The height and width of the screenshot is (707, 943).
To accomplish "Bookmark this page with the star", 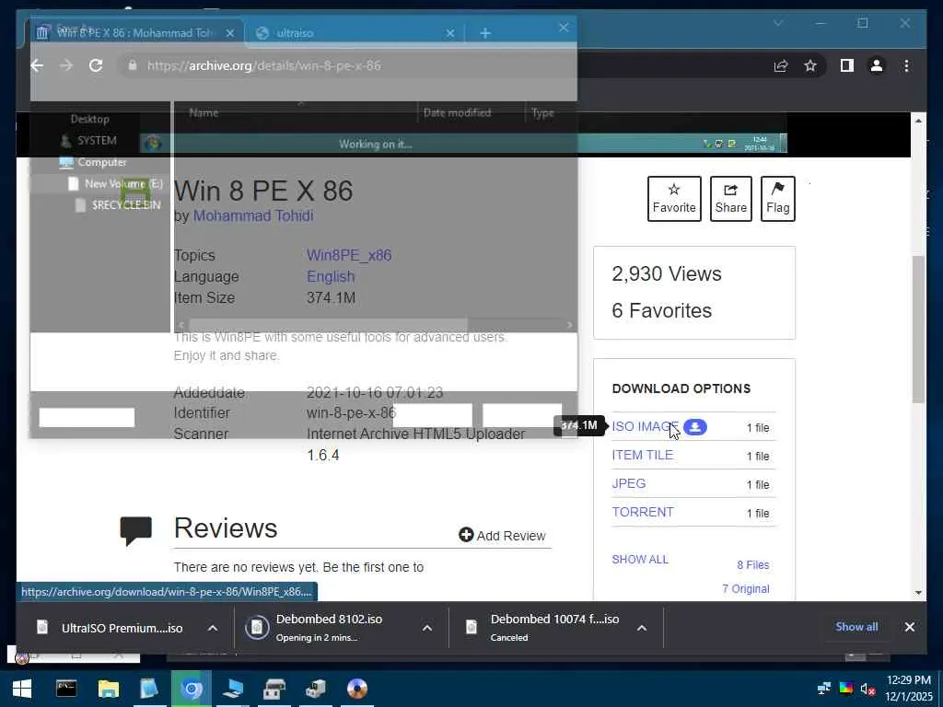I will coord(810,65).
